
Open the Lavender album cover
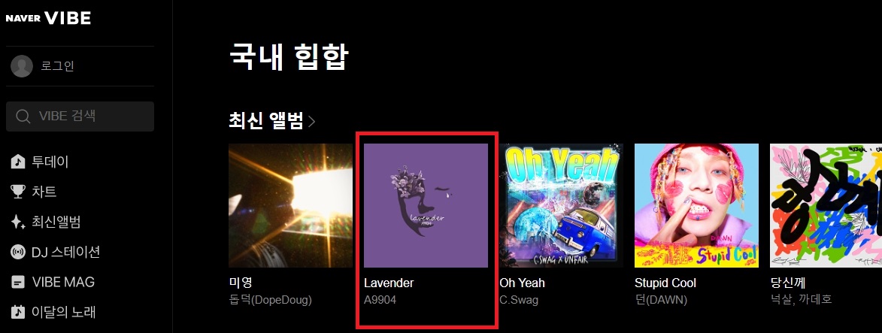click(x=426, y=205)
